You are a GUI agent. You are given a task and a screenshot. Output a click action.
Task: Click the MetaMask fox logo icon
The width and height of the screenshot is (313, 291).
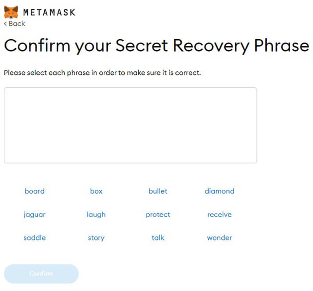[x=11, y=11]
